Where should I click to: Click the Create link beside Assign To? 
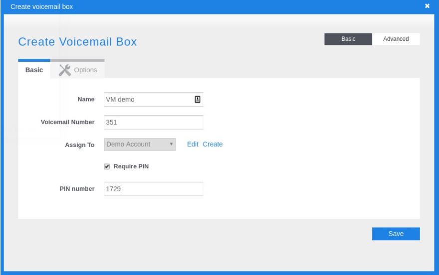click(x=213, y=144)
